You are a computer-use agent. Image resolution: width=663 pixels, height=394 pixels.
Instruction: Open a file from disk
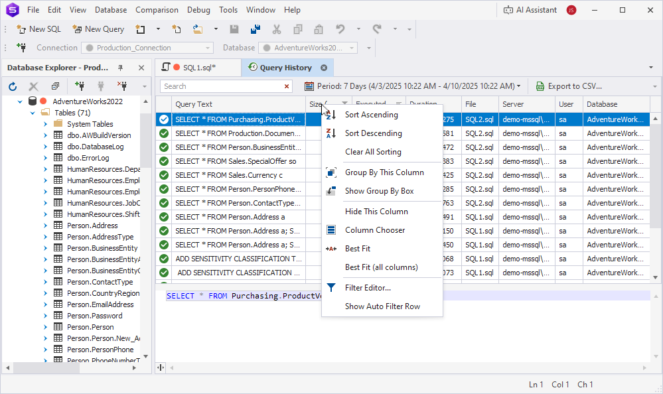(x=198, y=29)
